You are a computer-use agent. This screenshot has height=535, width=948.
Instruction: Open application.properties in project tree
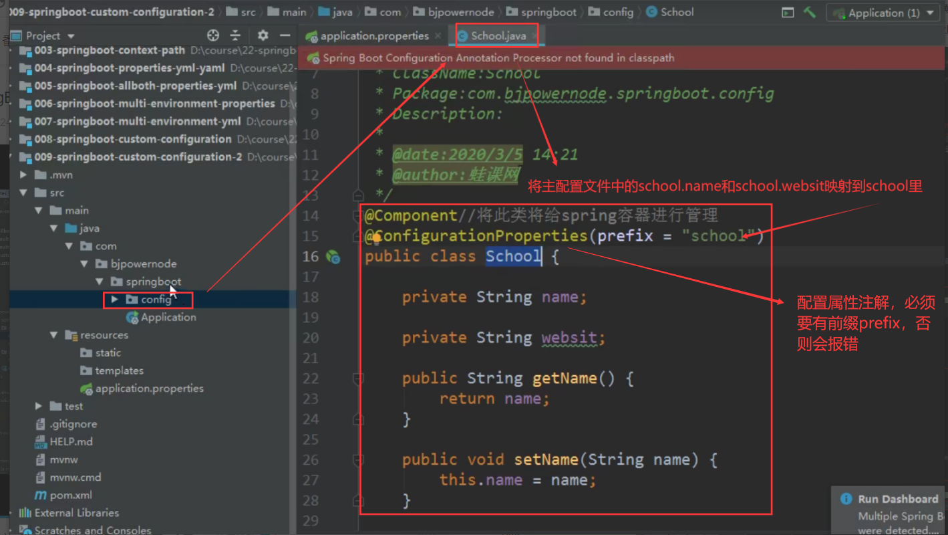[x=142, y=389]
